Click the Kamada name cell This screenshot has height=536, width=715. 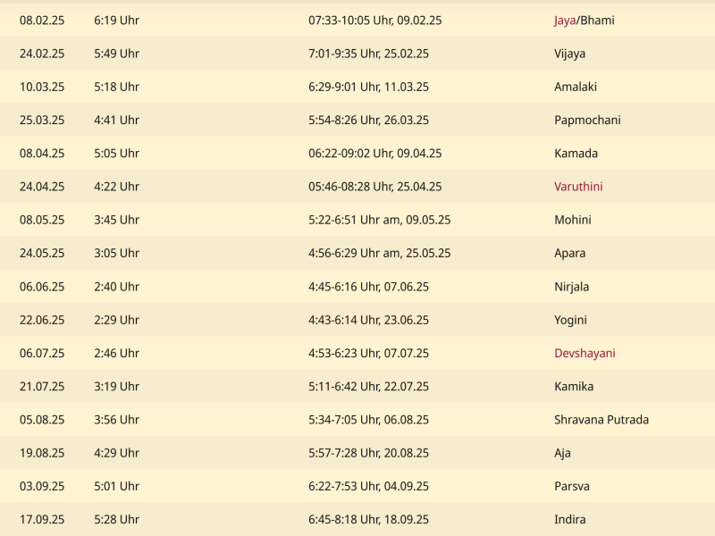pos(576,154)
